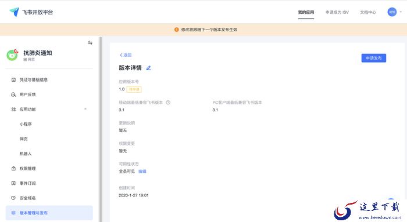407x222 pixels.
Task: Open the user avatar menu
Action: click(392, 12)
